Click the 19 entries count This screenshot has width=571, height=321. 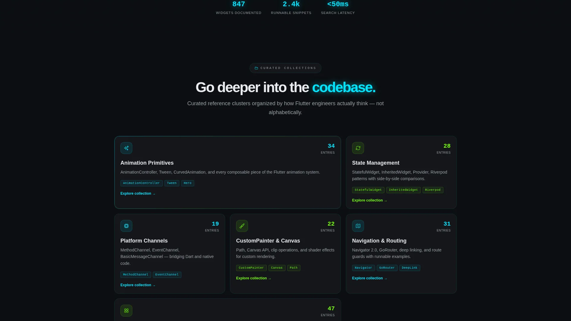212,226
